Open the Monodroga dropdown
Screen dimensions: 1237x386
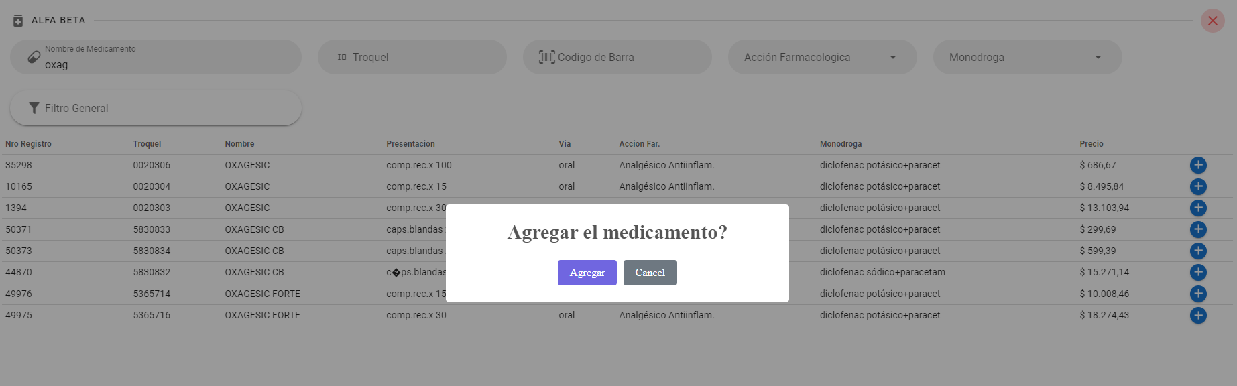pos(1028,57)
